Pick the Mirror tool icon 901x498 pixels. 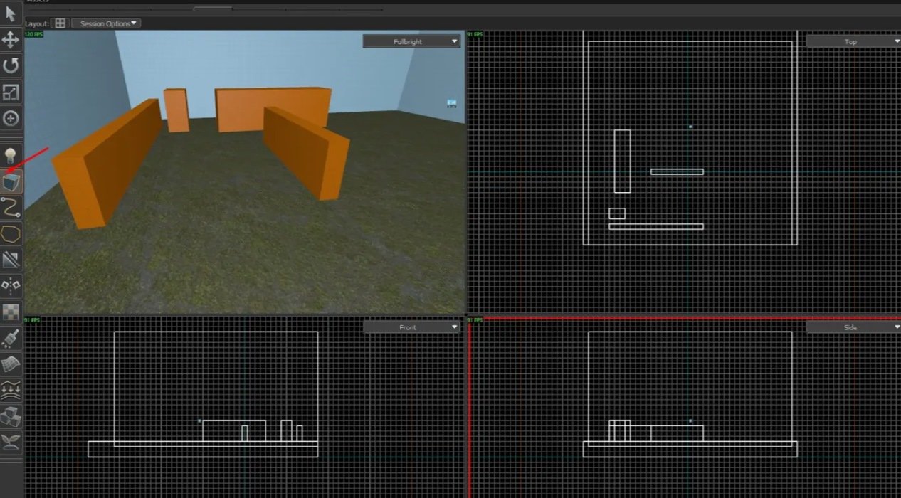(x=11, y=285)
